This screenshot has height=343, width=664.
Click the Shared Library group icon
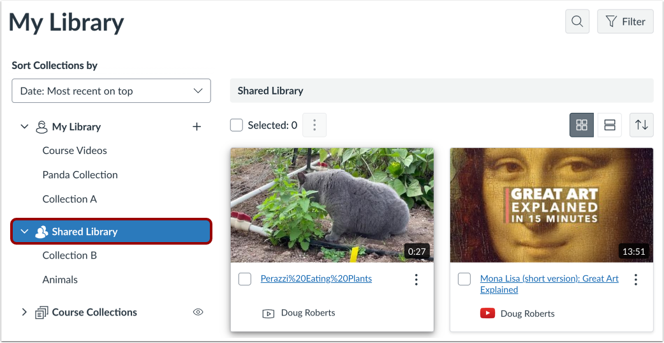point(41,232)
